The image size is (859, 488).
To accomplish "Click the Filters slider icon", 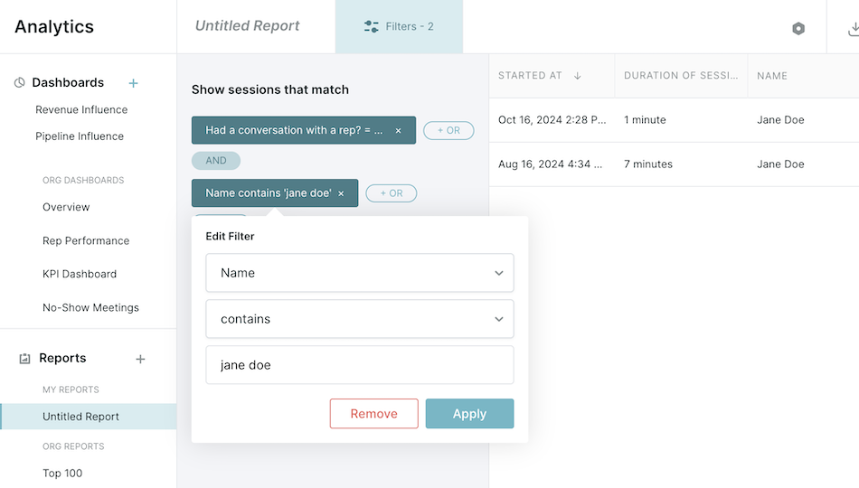I will [x=371, y=26].
